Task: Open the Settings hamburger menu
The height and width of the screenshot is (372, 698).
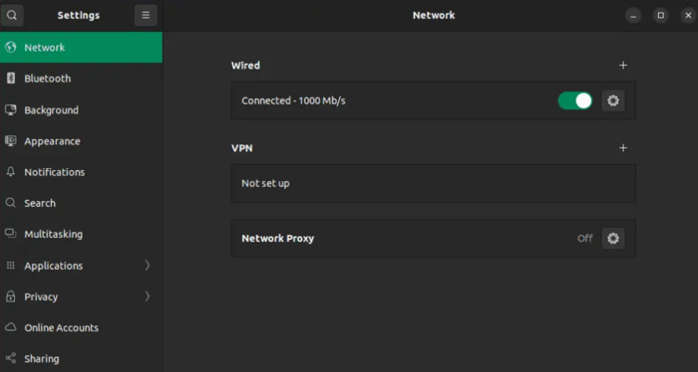Action: pyautogui.click(x=146, y=15)
